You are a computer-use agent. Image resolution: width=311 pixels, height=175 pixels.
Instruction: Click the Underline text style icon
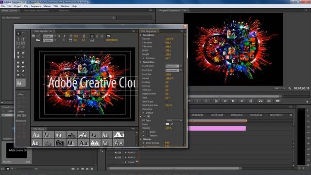coord(64,40)
